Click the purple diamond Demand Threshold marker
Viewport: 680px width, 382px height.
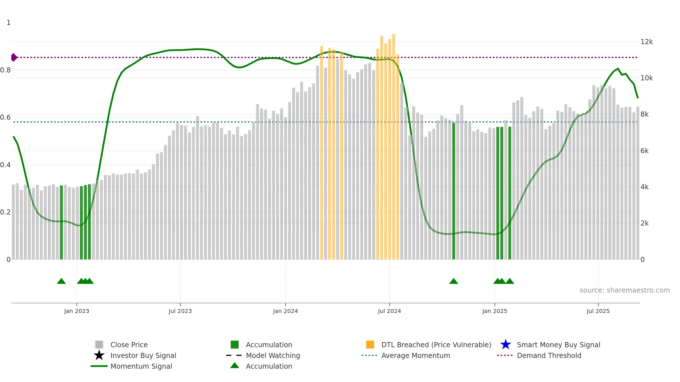[14, 57]
